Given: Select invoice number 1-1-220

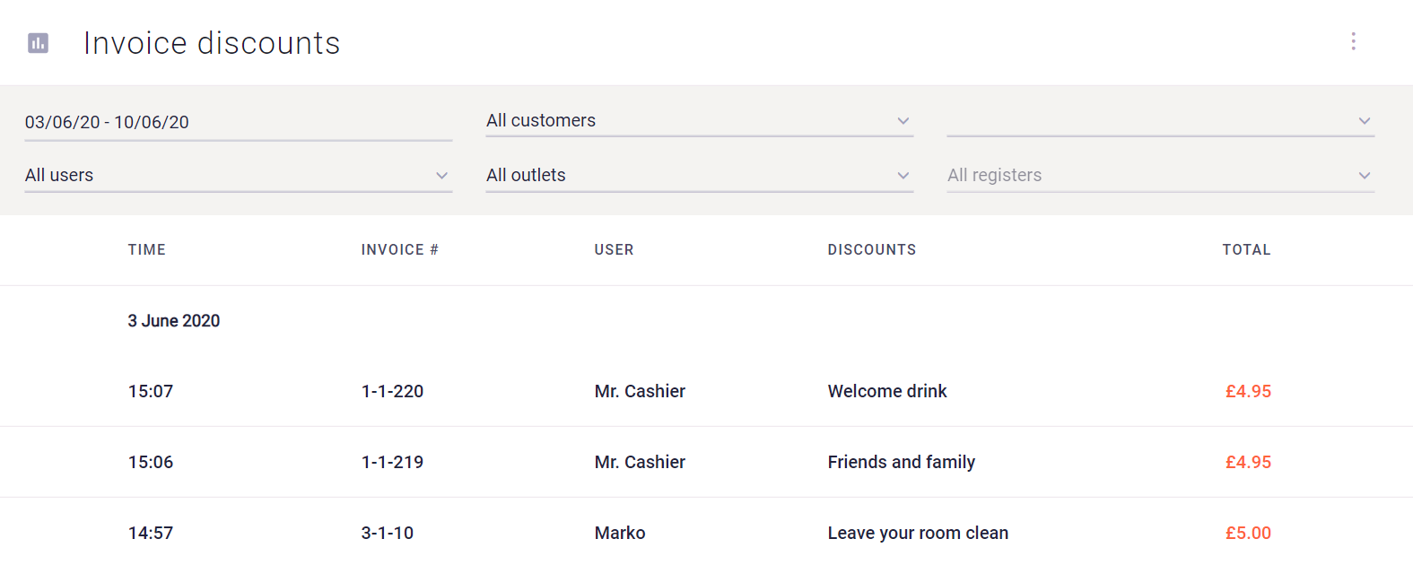Looking at the screenshot, I should (x=392, y=391).
